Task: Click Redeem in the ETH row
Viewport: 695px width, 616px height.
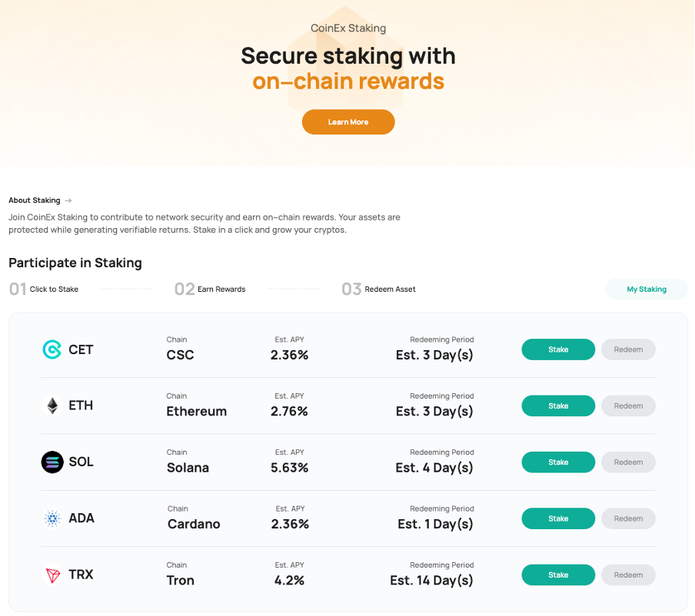Action: 628,406
